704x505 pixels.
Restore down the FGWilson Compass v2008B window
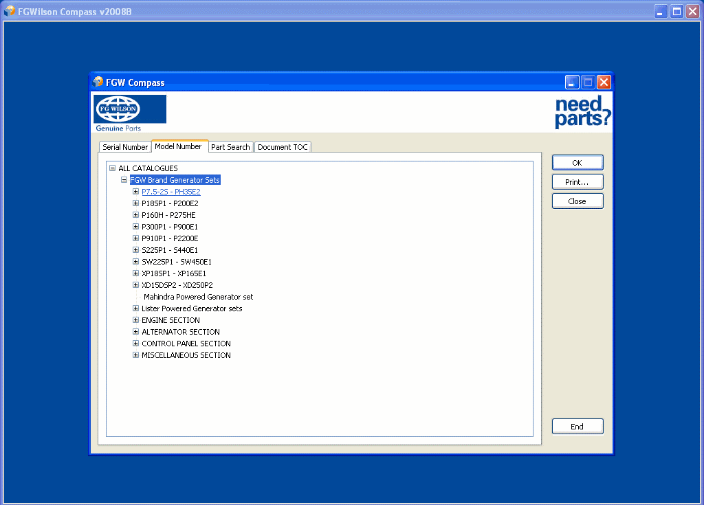click(x=676, y=11)
